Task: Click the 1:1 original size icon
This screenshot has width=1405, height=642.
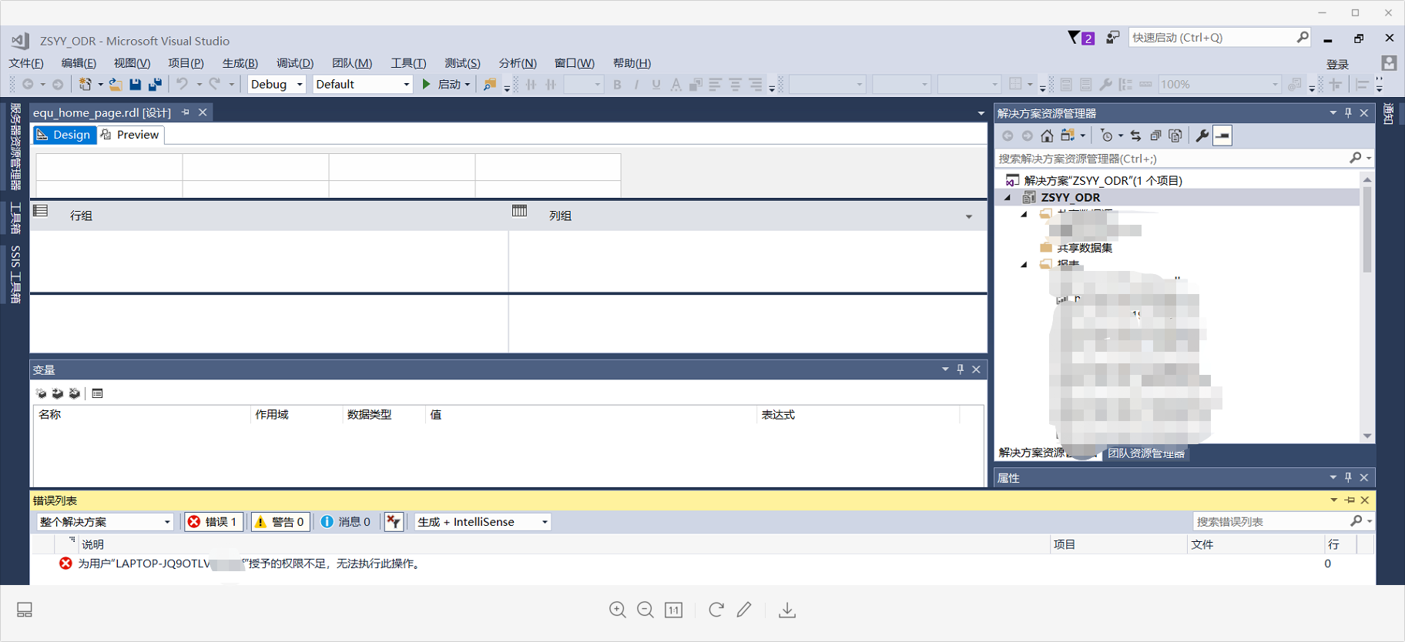Action: 673,610
